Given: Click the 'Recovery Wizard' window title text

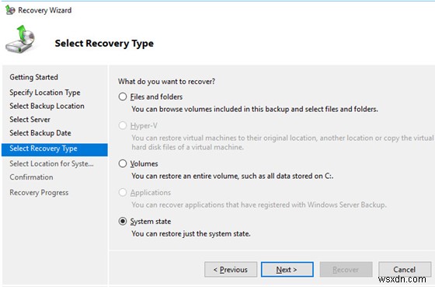Looking at the screenshot, I should coord(45,10).
